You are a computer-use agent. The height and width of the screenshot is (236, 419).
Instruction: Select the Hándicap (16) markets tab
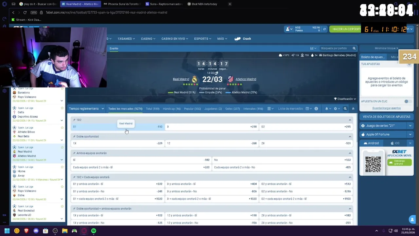172,108
